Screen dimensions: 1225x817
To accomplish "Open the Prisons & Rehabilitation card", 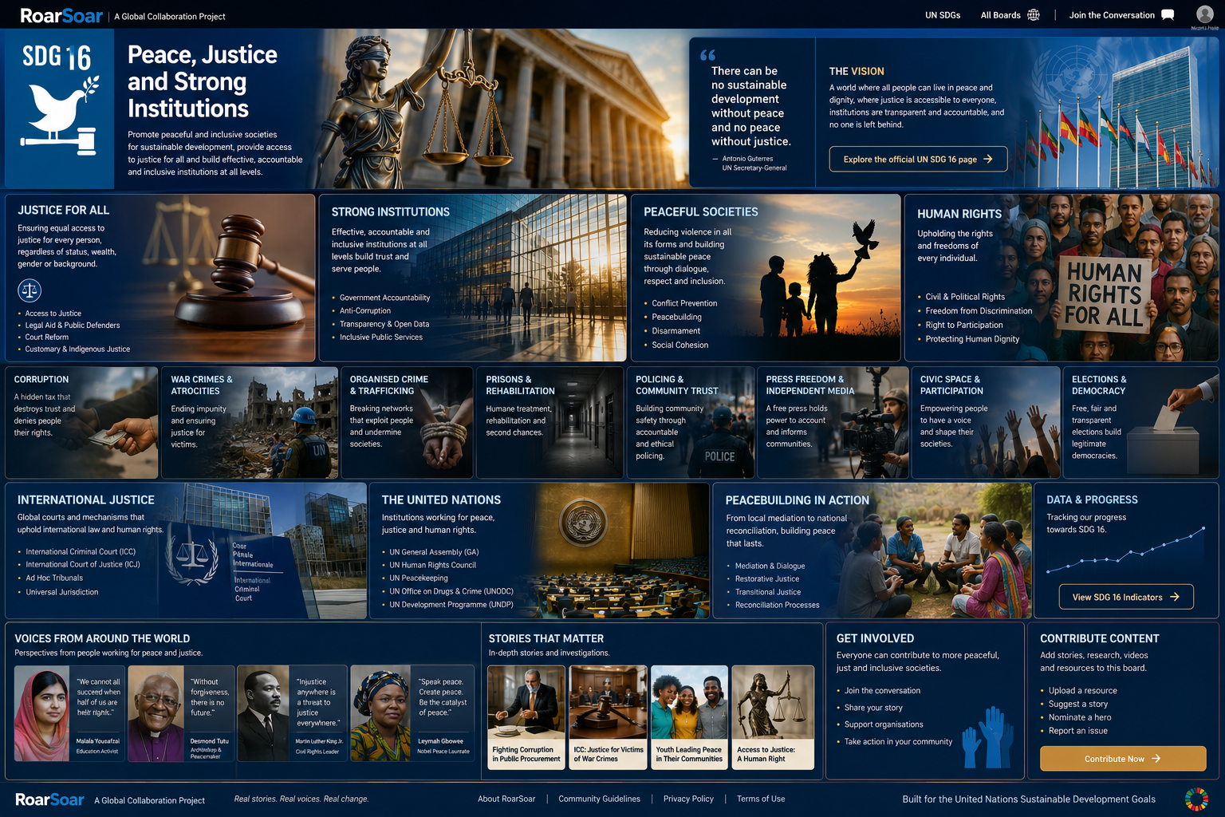I will tap(549, 423).
